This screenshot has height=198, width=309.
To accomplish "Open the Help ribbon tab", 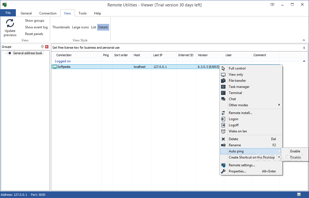I will tap(97, 13).
